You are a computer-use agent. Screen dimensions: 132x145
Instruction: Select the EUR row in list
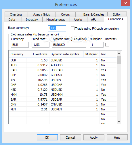(x=63, y=60)
